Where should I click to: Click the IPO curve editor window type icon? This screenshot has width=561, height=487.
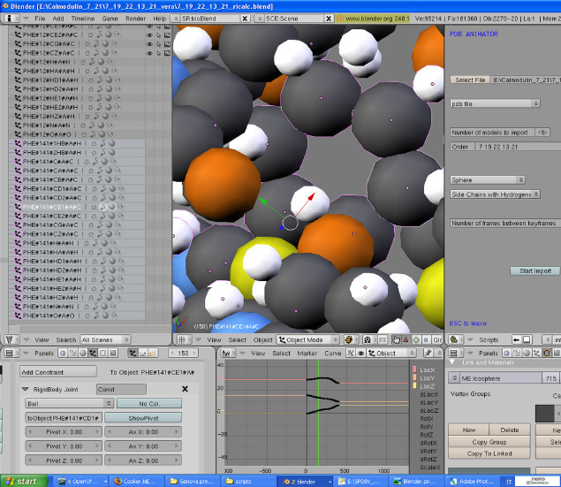point(225,354)
